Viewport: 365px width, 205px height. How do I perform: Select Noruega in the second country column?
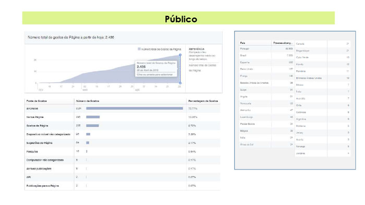point(300,147)
